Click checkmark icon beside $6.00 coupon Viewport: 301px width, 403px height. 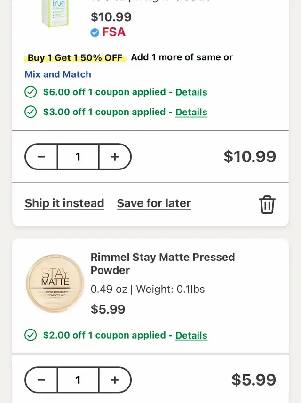(x=31, y=92)
